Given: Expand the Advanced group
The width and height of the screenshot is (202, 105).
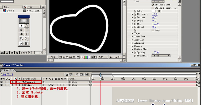Looking at the screenshot, I should (132, 43).
